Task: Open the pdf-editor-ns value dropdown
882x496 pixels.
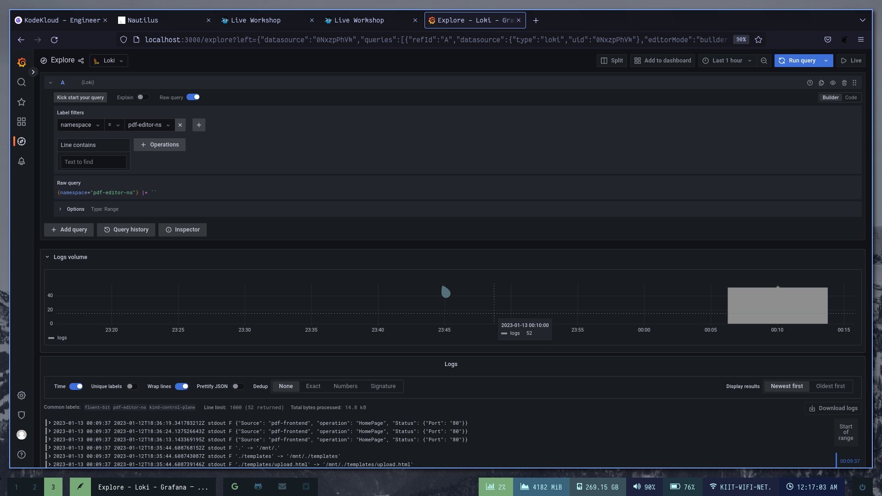Action: 149,125
